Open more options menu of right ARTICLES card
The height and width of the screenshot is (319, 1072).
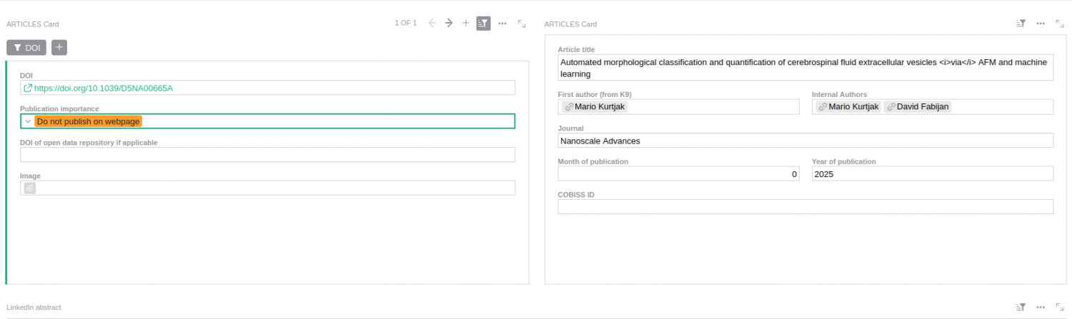(1041, 24)
